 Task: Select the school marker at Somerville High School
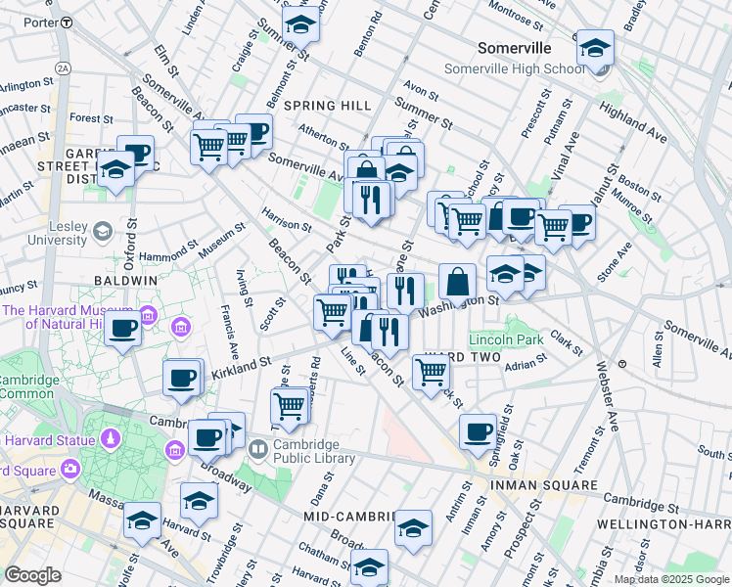coord(595,49)
